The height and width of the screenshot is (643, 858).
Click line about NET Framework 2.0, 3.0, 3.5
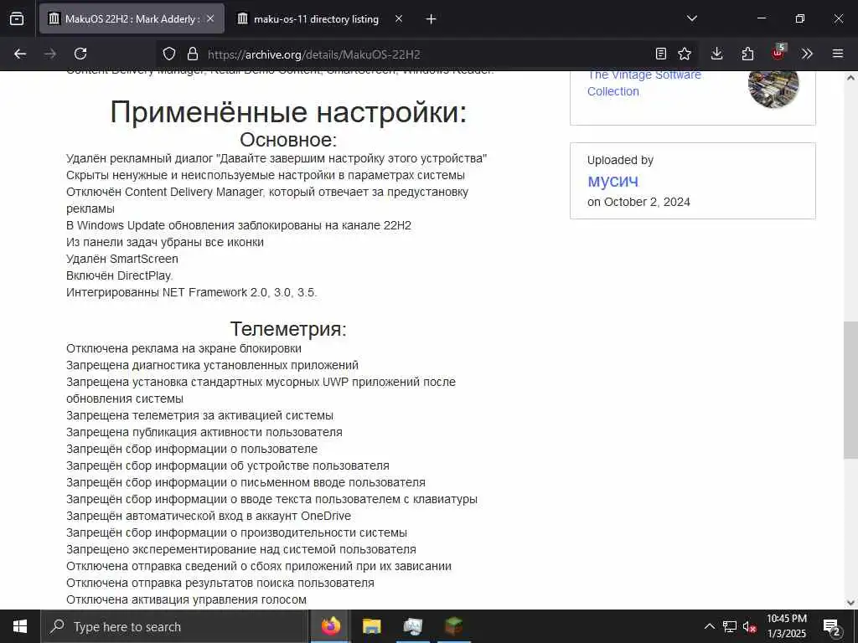pyautogui.click(x=192, y=292)
